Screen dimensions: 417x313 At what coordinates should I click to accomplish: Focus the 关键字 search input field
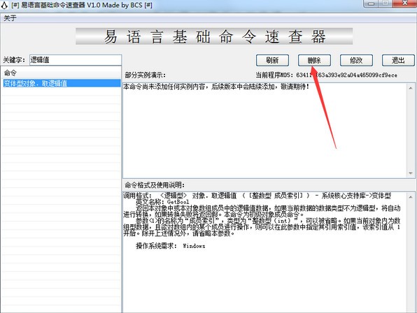click(x=76, y=60)
